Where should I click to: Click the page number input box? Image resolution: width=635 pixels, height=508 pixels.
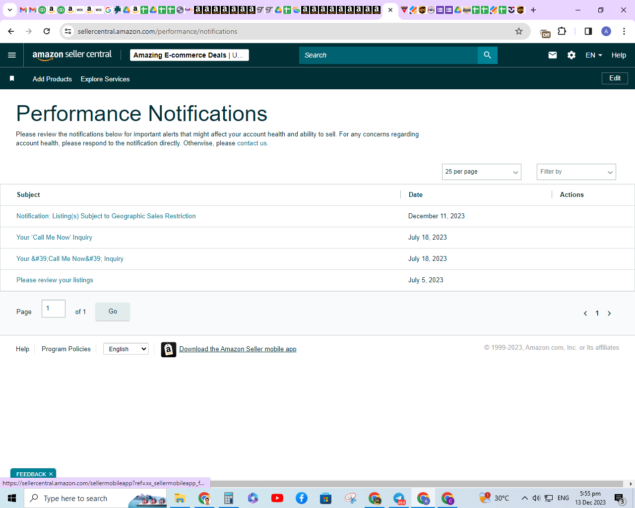[x=54, y=309]
